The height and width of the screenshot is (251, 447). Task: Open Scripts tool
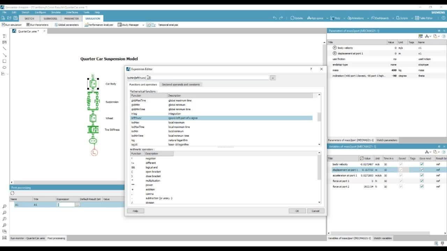click(402, 18)
